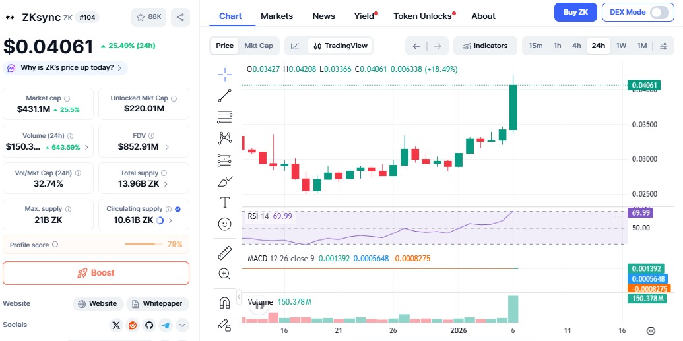
Task: Switch chart to Mkt Cap view
Action: [x=259, y=46]
